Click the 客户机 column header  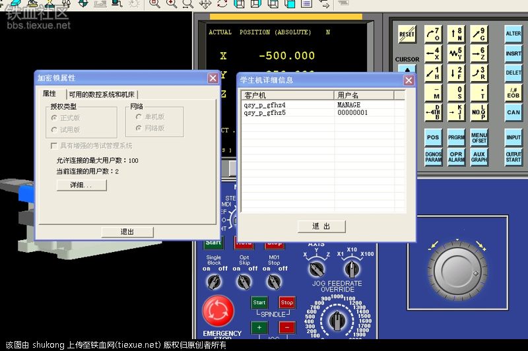(x=288, y=96)
